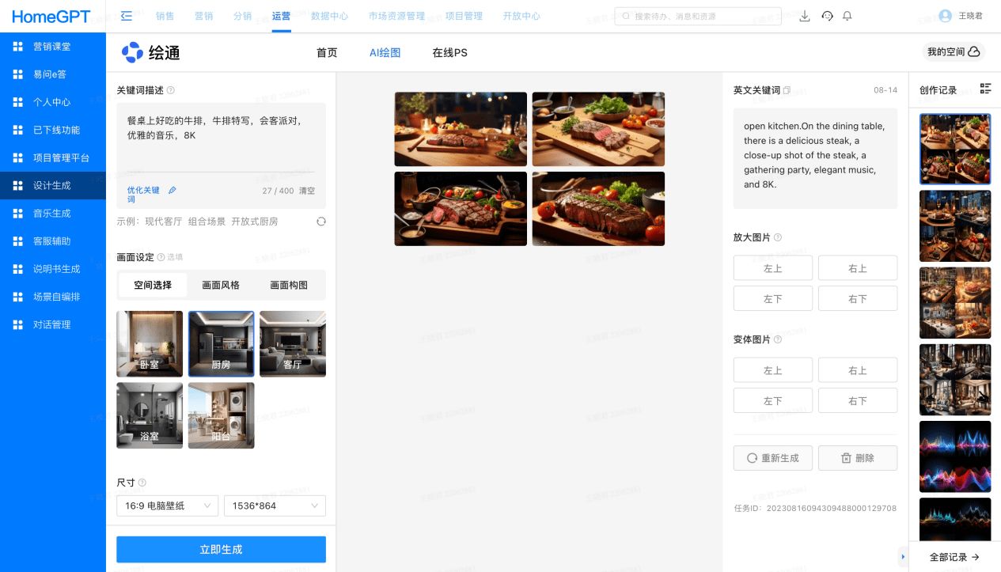Collapse the left navigation with hamburger icon

pos(126,15)
